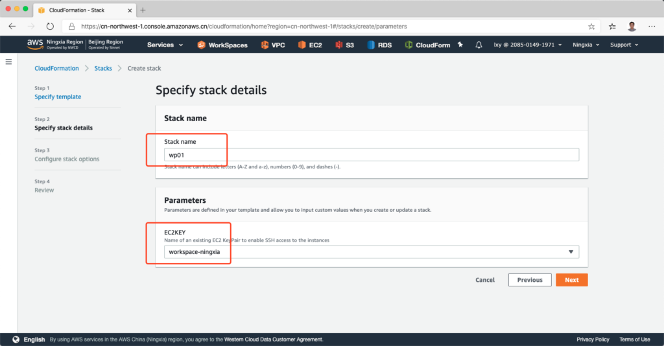The height and width of the screenshot is (346, 664).
Task: Click the Next button
Action: 571,280
